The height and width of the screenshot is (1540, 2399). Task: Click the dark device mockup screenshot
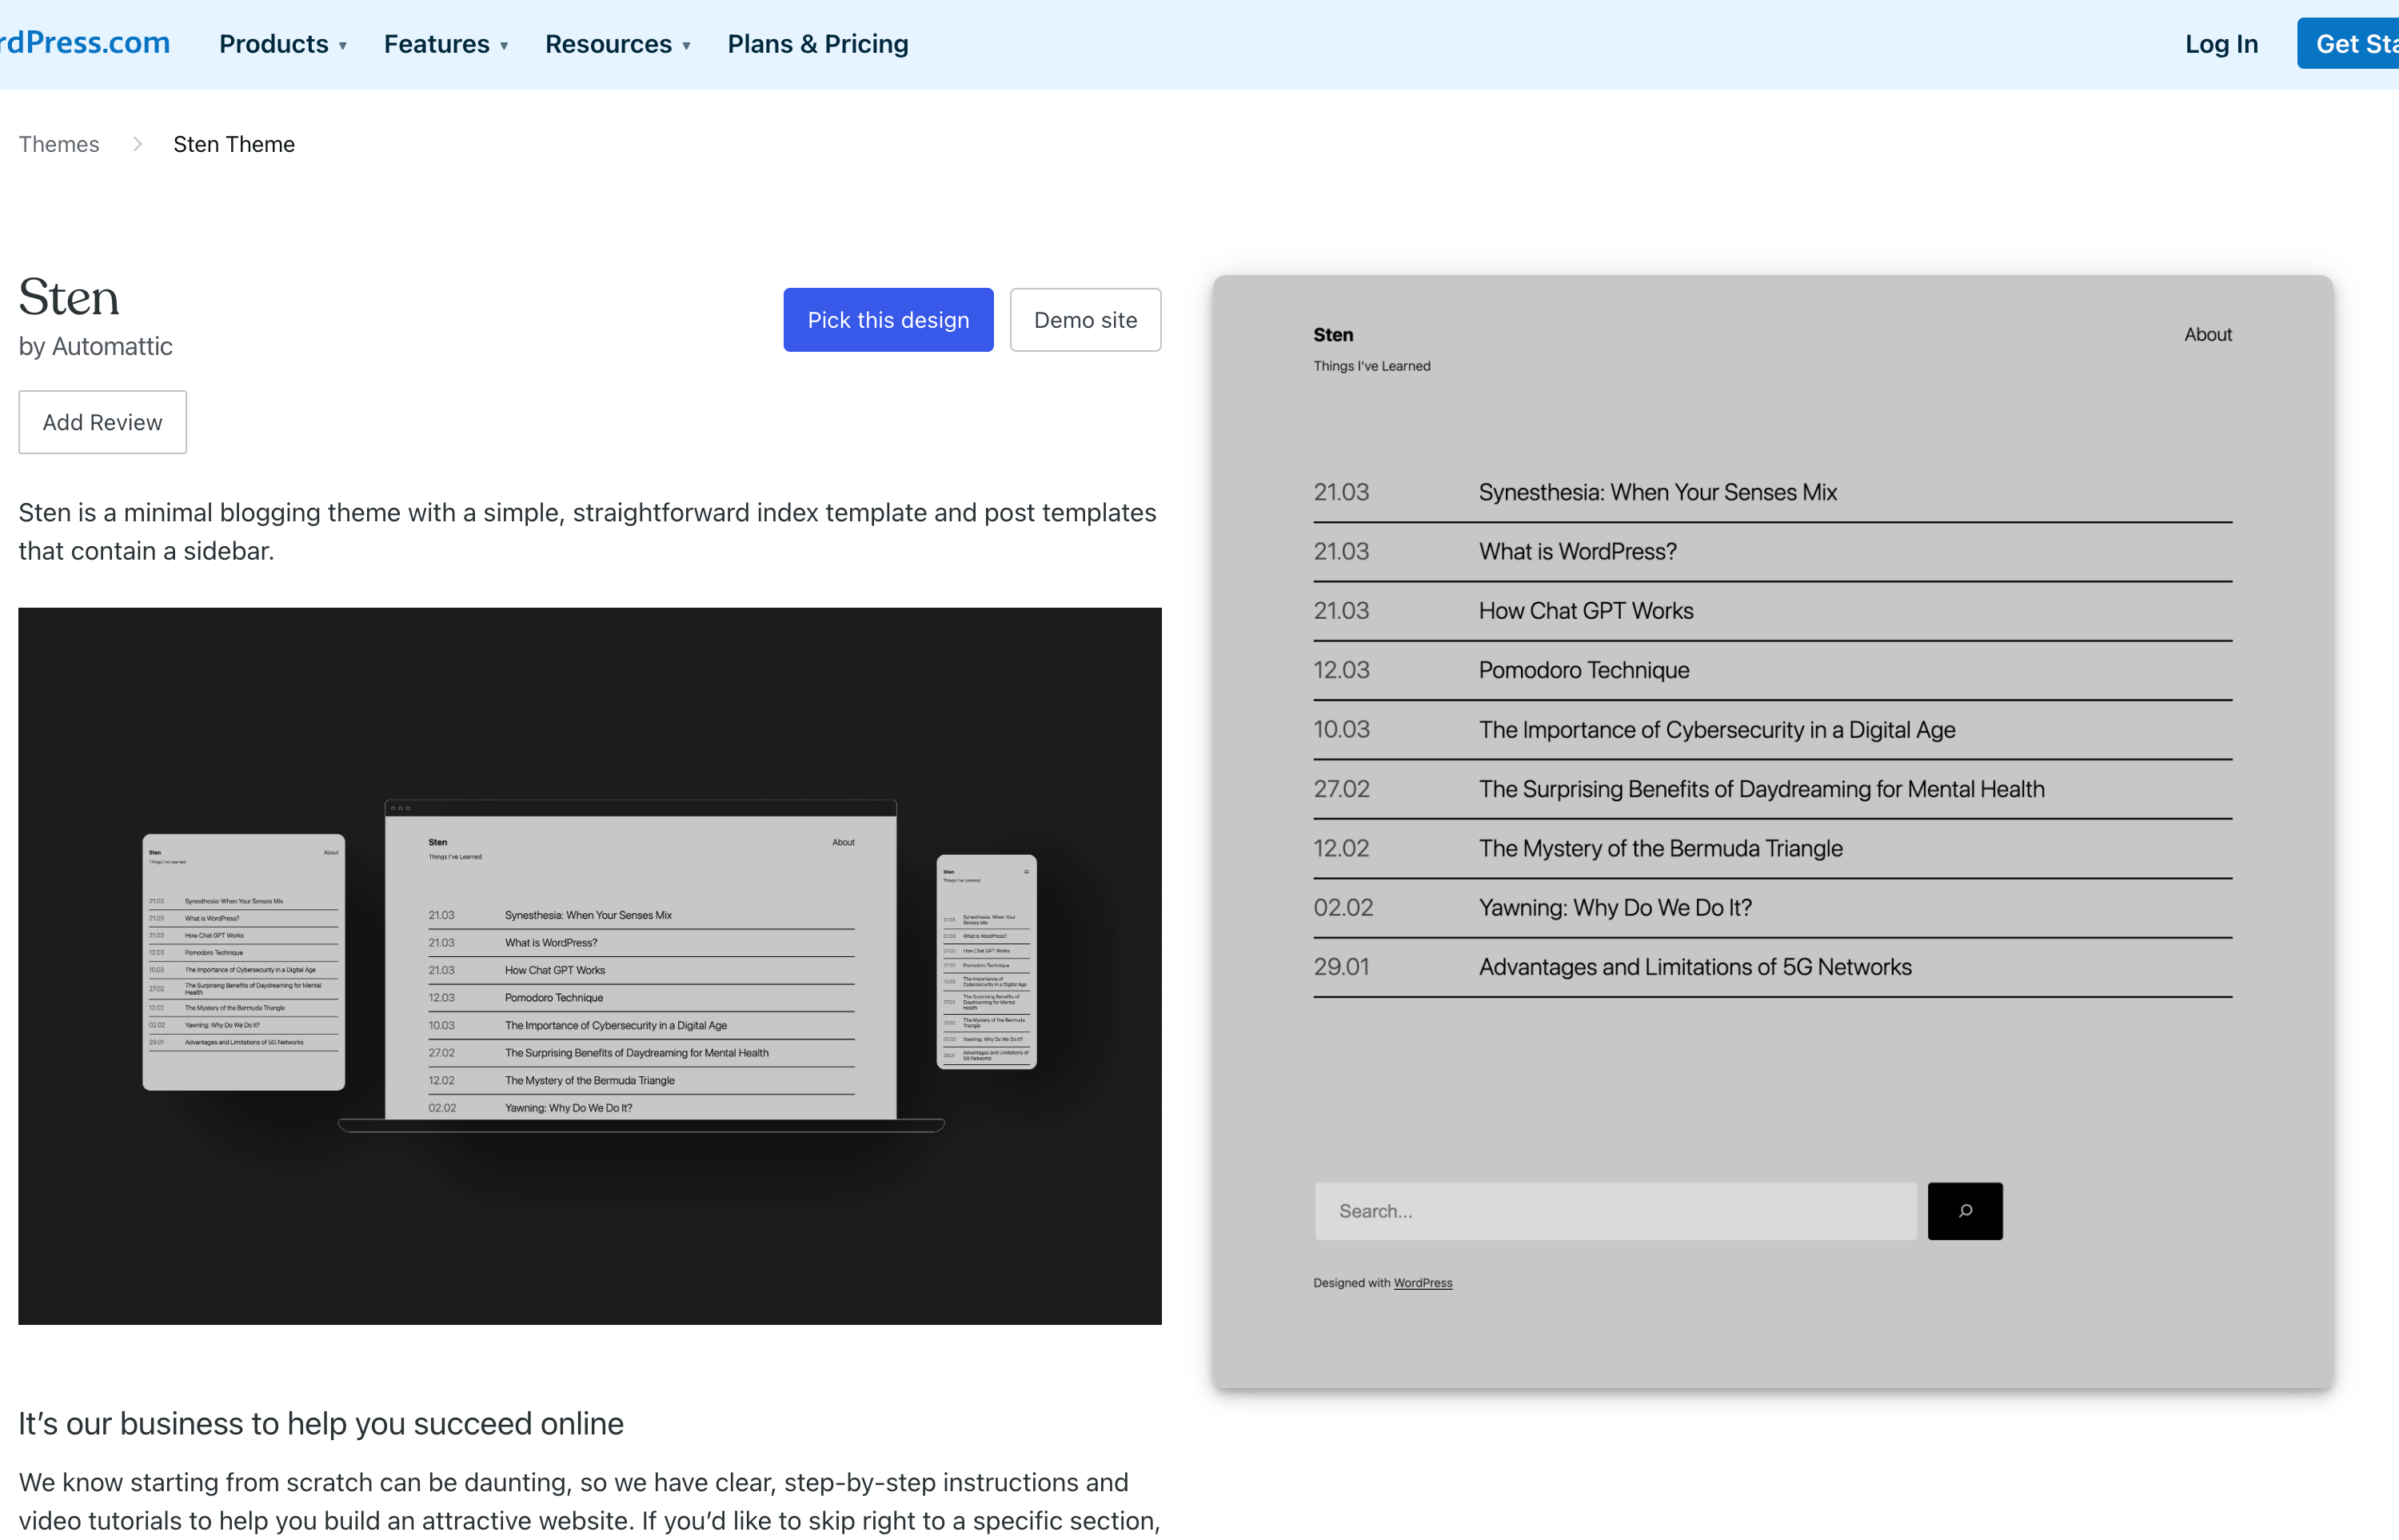click(589, 965)
